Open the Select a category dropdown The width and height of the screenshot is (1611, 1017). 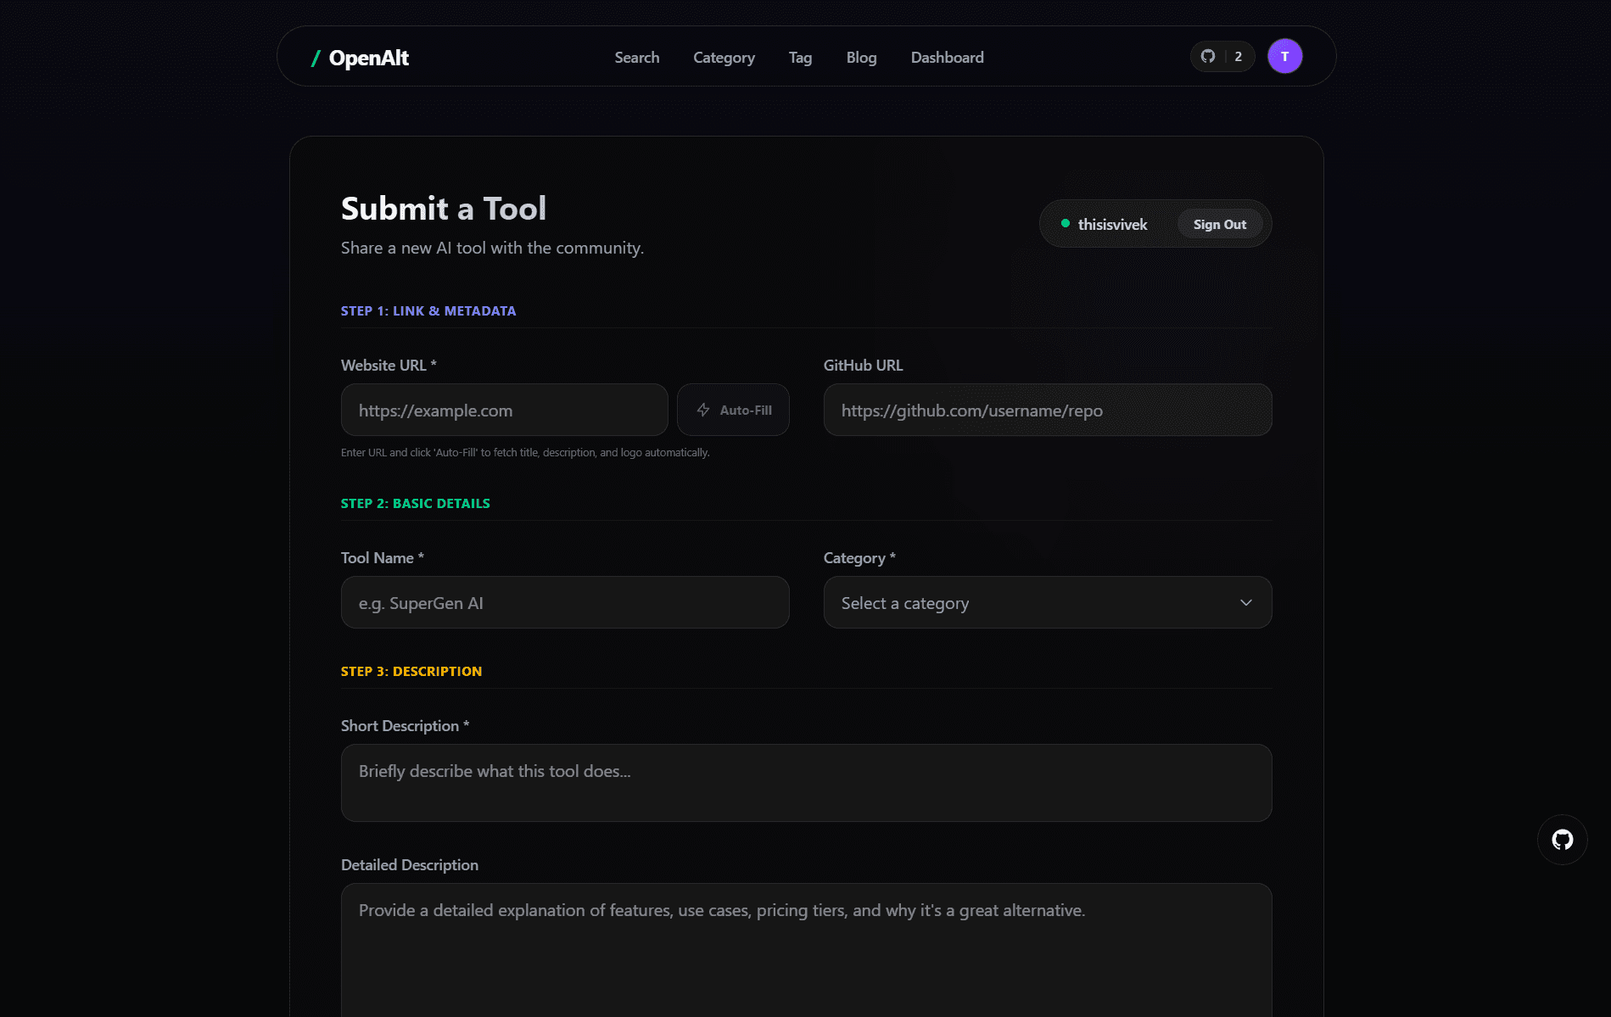pos(1047,602)
